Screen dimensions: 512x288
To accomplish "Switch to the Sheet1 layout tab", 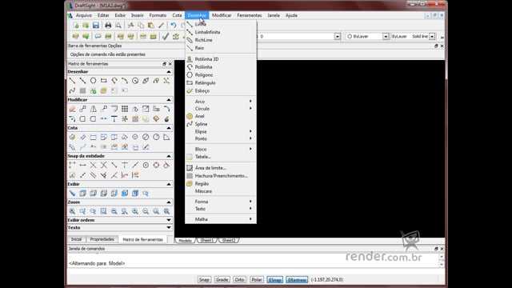I will [207, 240].
